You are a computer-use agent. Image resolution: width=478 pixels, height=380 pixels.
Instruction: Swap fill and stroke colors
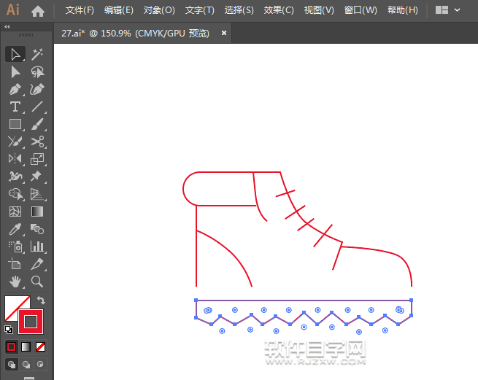tap(41, 300)
